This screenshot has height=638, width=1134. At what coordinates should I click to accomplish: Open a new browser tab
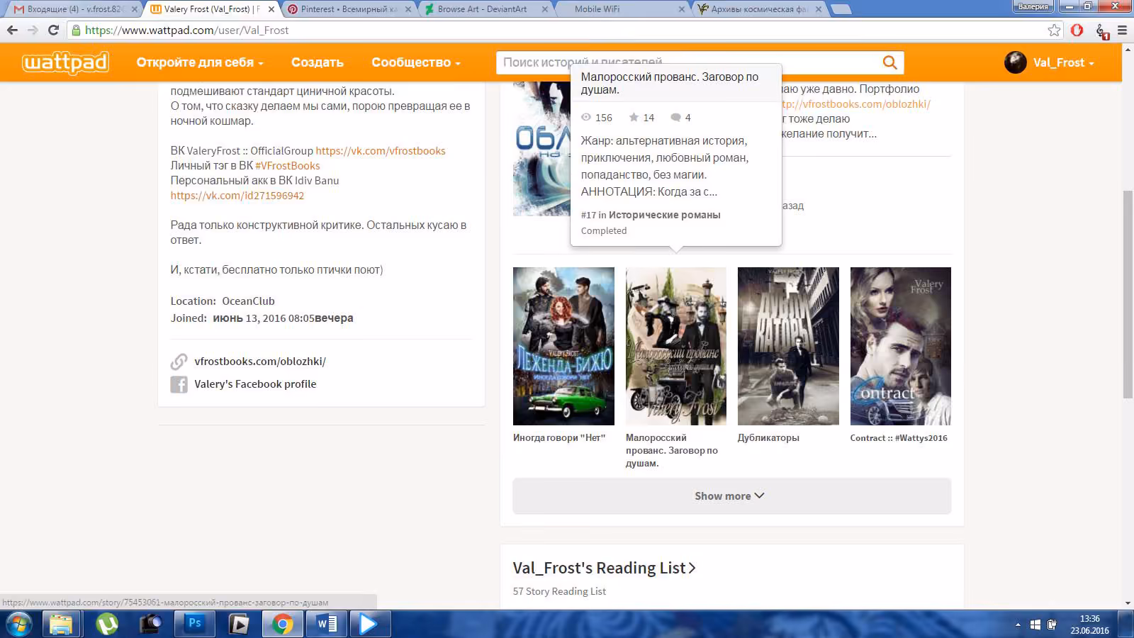pyautogui.click(x=841, y=9)
